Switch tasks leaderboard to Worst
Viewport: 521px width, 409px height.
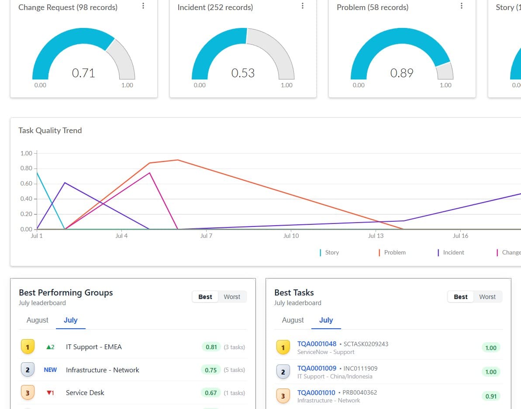[487, 297]
